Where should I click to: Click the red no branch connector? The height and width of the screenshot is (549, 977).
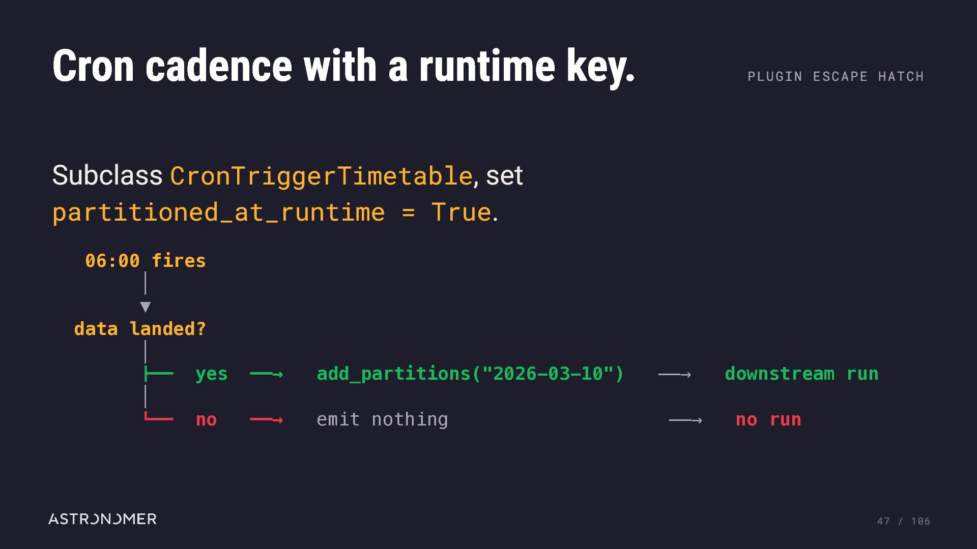click(159, 417)
